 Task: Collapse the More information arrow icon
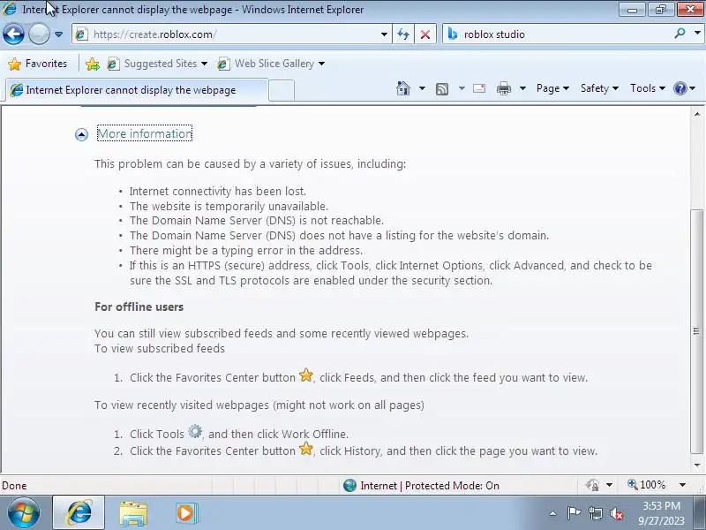coord(81,134)
